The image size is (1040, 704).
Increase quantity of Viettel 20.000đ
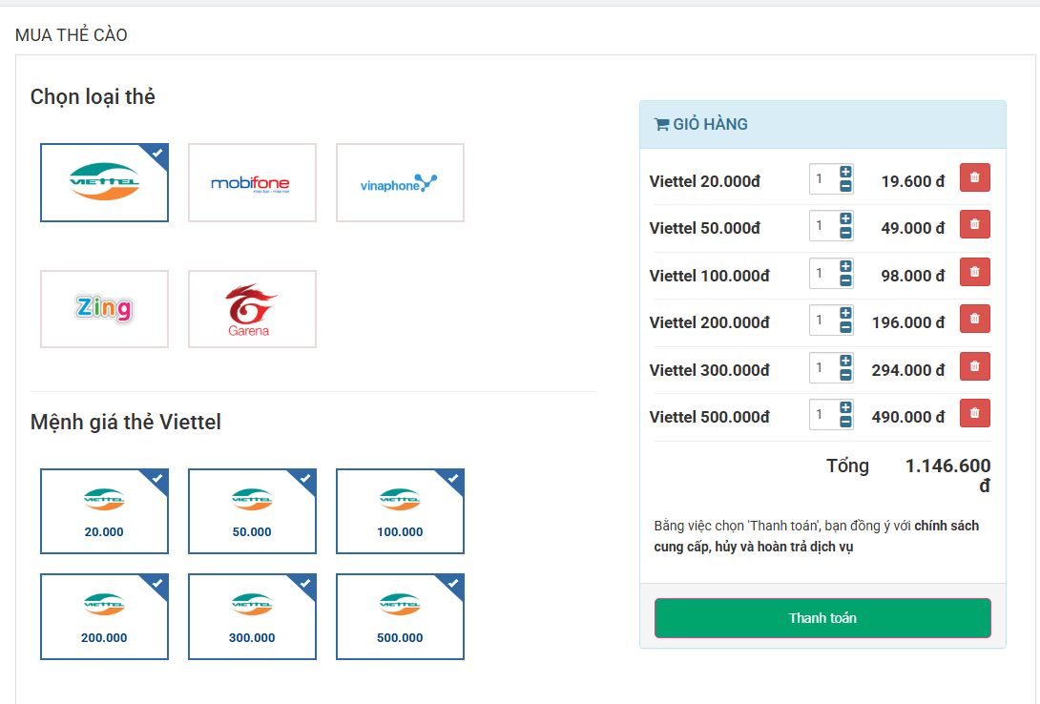tap(845, 172)
